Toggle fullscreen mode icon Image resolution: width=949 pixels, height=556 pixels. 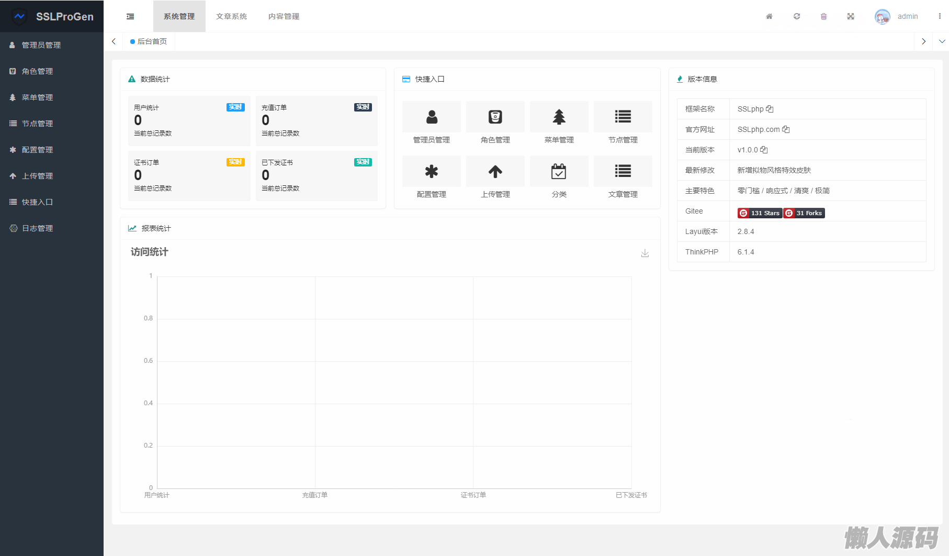point(851,16)
